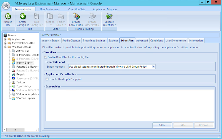Screen dimensions: 222x139
Task: Expand the Applications tree node
Action: point(5,39)
